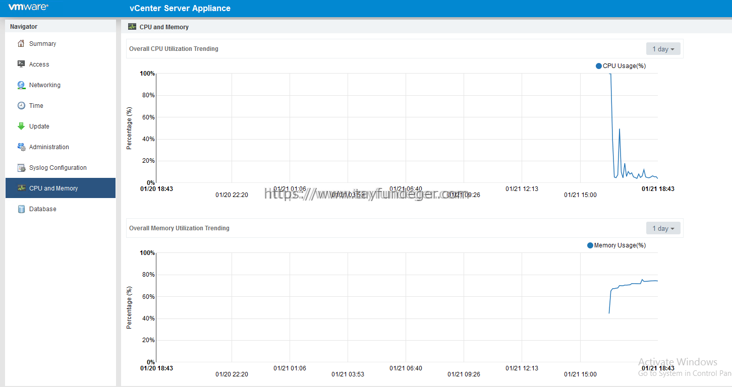This screenshot has width=732, height=387.
Task: Go to Networking settings
Action: click(x=61, y=85)
